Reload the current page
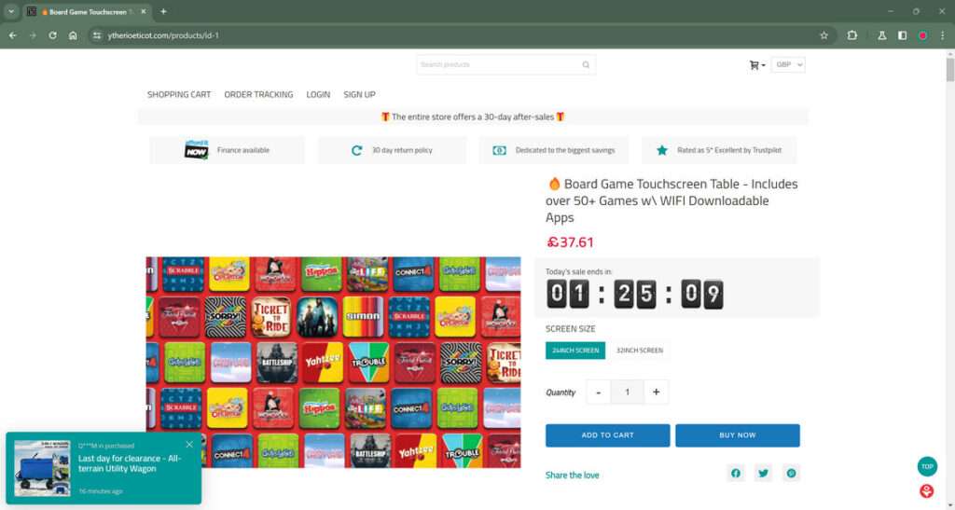Image resolution: width=955 pixels, height=510 pixels. pyautogui.click(x=53, y=35)
